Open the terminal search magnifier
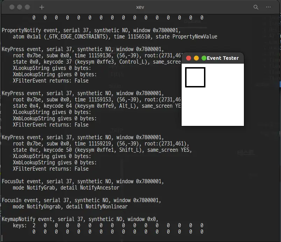Image resolution: width=281 pixels, height=242 pixels. [x=256, y=7]
